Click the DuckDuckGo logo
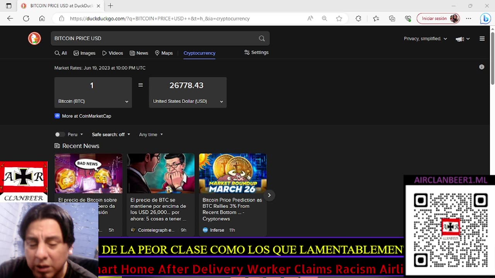495x278 pixels. tap(34, 38)
